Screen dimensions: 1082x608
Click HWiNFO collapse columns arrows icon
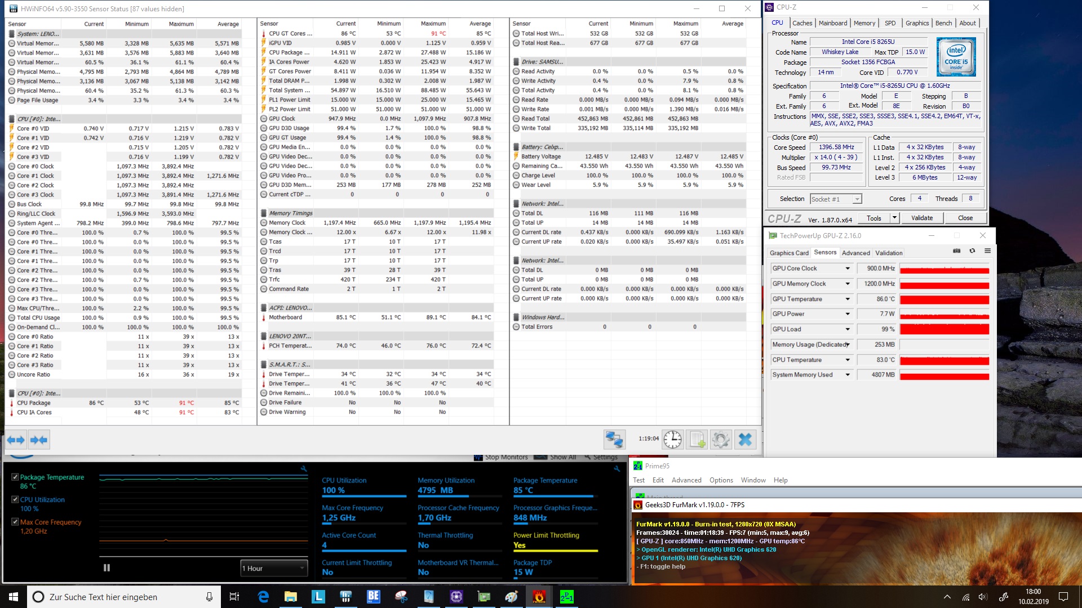coord(39,440)
